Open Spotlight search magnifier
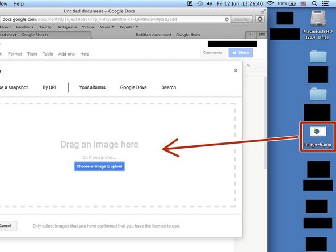The height and width of the screenshot is (252, 336). [x=314, y=3]
